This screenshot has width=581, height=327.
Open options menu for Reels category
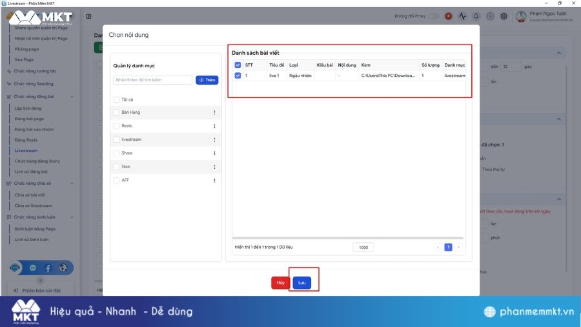coord(214,126)
